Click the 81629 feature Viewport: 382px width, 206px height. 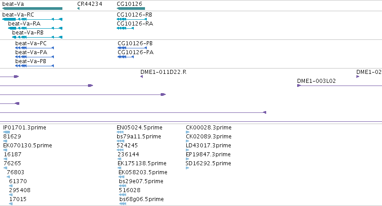coord(5,141)
